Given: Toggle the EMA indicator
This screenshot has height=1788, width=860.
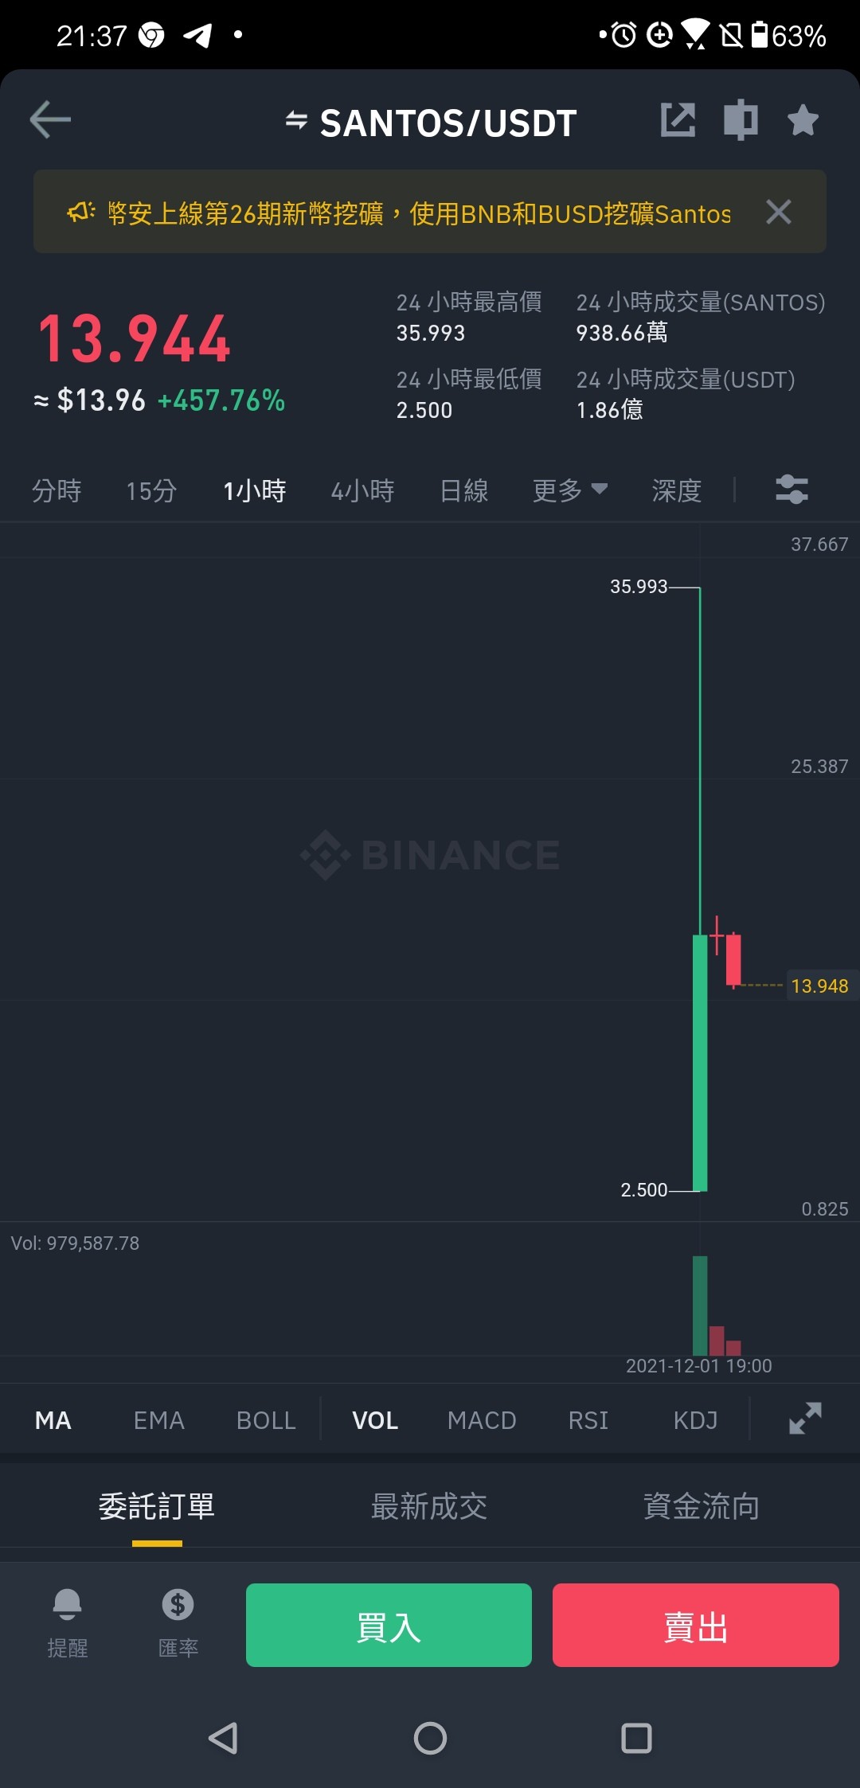Looking at the screenshot, I should [x=158, y=1420].
